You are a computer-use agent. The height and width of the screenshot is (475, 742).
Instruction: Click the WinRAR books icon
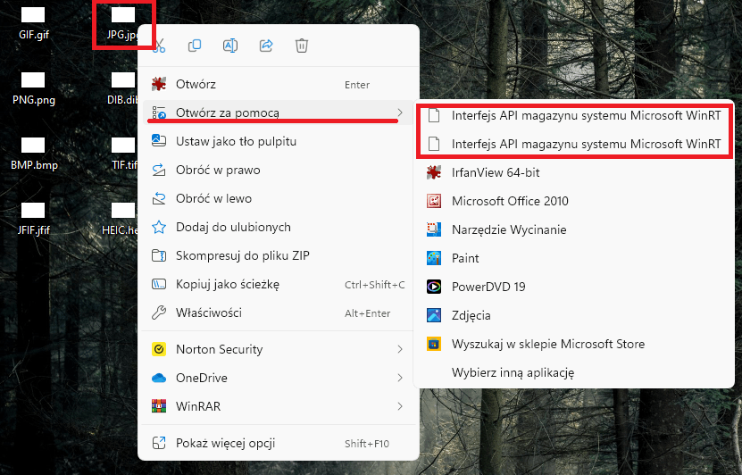[159, 406]
